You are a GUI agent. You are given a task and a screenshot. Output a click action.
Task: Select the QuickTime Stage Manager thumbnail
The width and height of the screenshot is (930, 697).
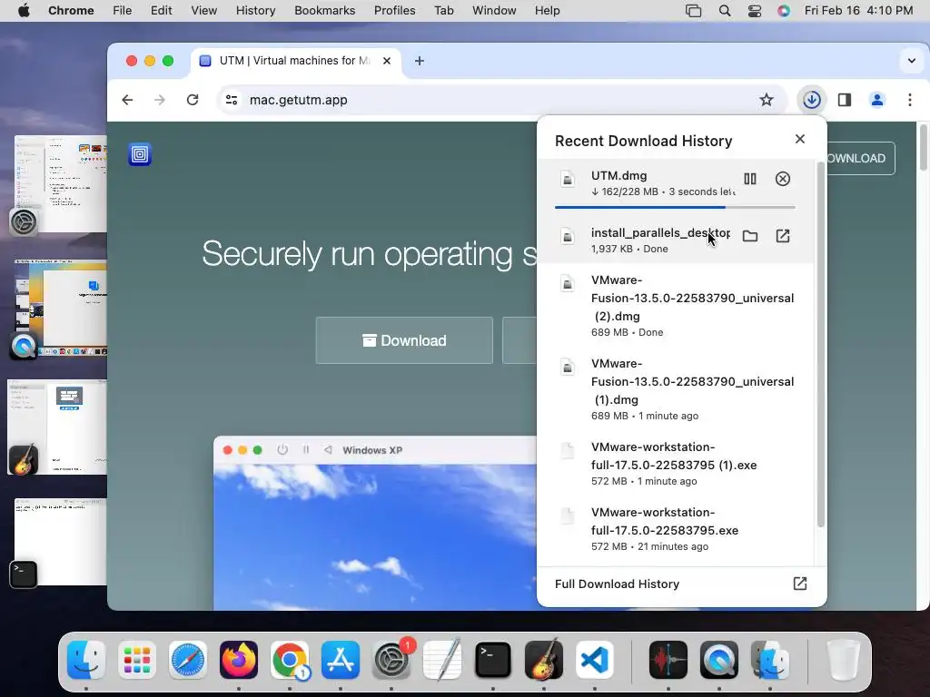[61, 308]
